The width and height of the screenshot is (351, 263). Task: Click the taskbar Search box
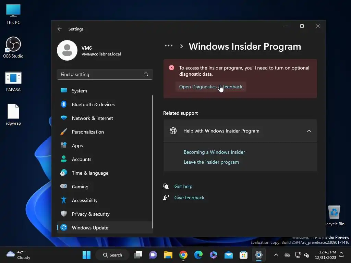click(112, 255)
